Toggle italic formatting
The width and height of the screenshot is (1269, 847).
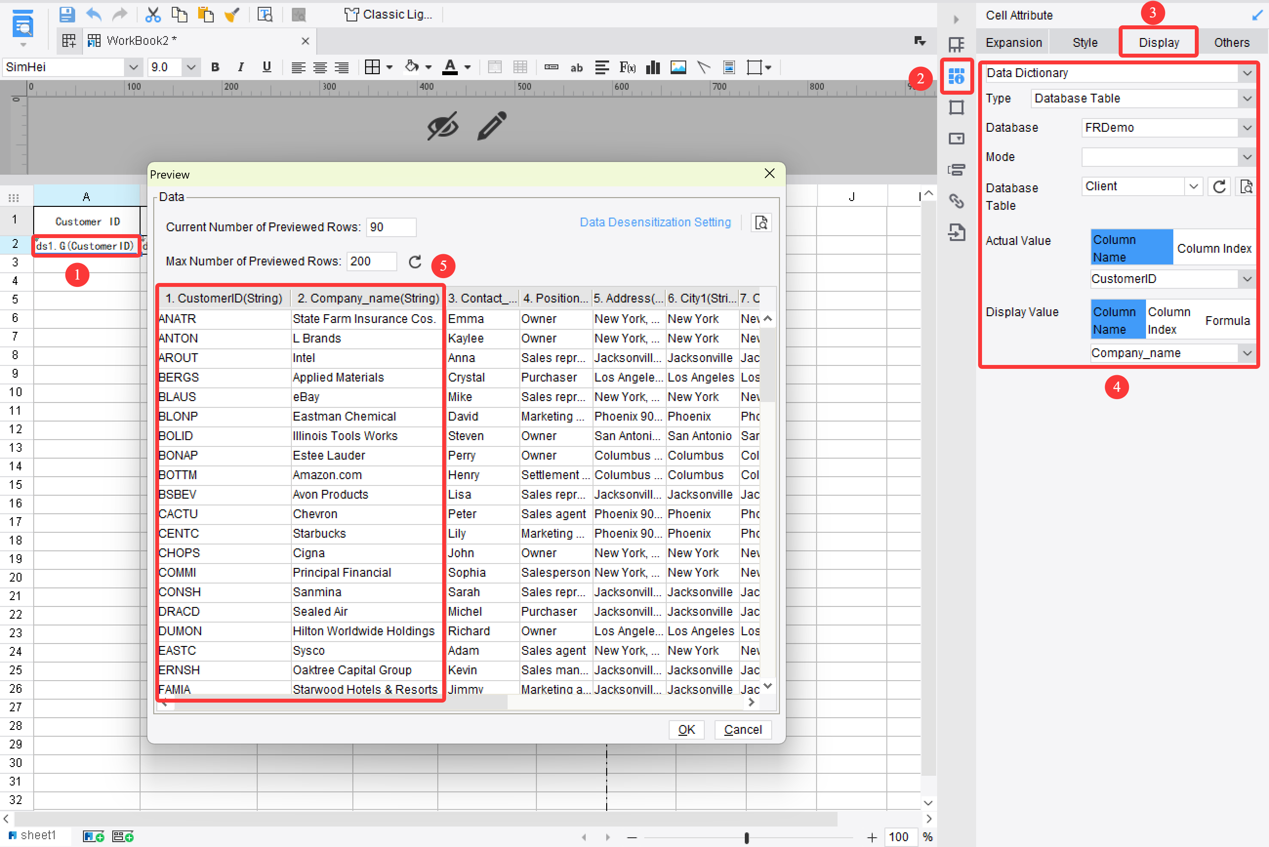pyautogui.click(x=241, y=67)
